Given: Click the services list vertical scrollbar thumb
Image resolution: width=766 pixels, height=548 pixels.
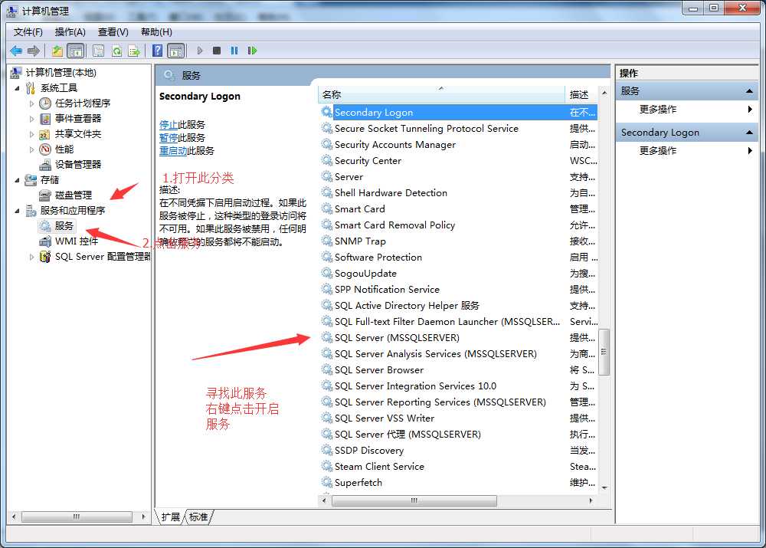Looking at the screenshot, I should tap(604, 352).
